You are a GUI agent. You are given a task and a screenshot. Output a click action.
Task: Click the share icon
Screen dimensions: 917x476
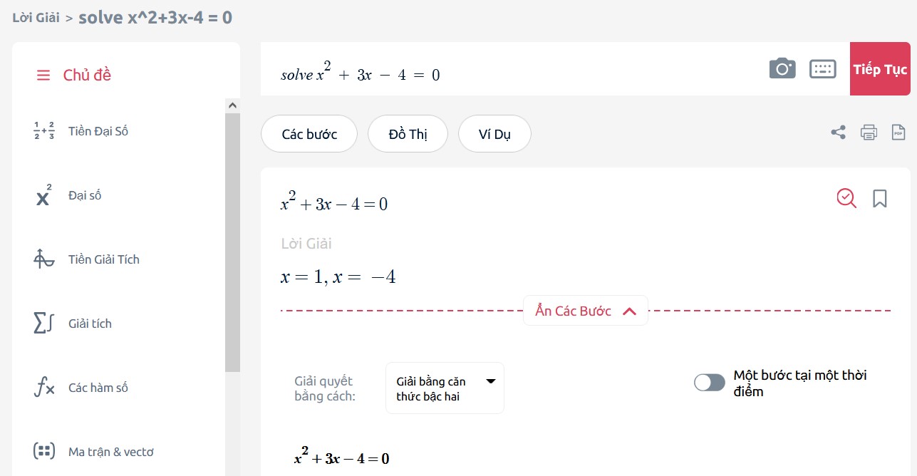tap(839, 132)
